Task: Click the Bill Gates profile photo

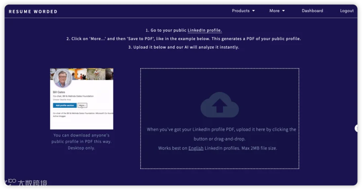Action: click(63, 78)
